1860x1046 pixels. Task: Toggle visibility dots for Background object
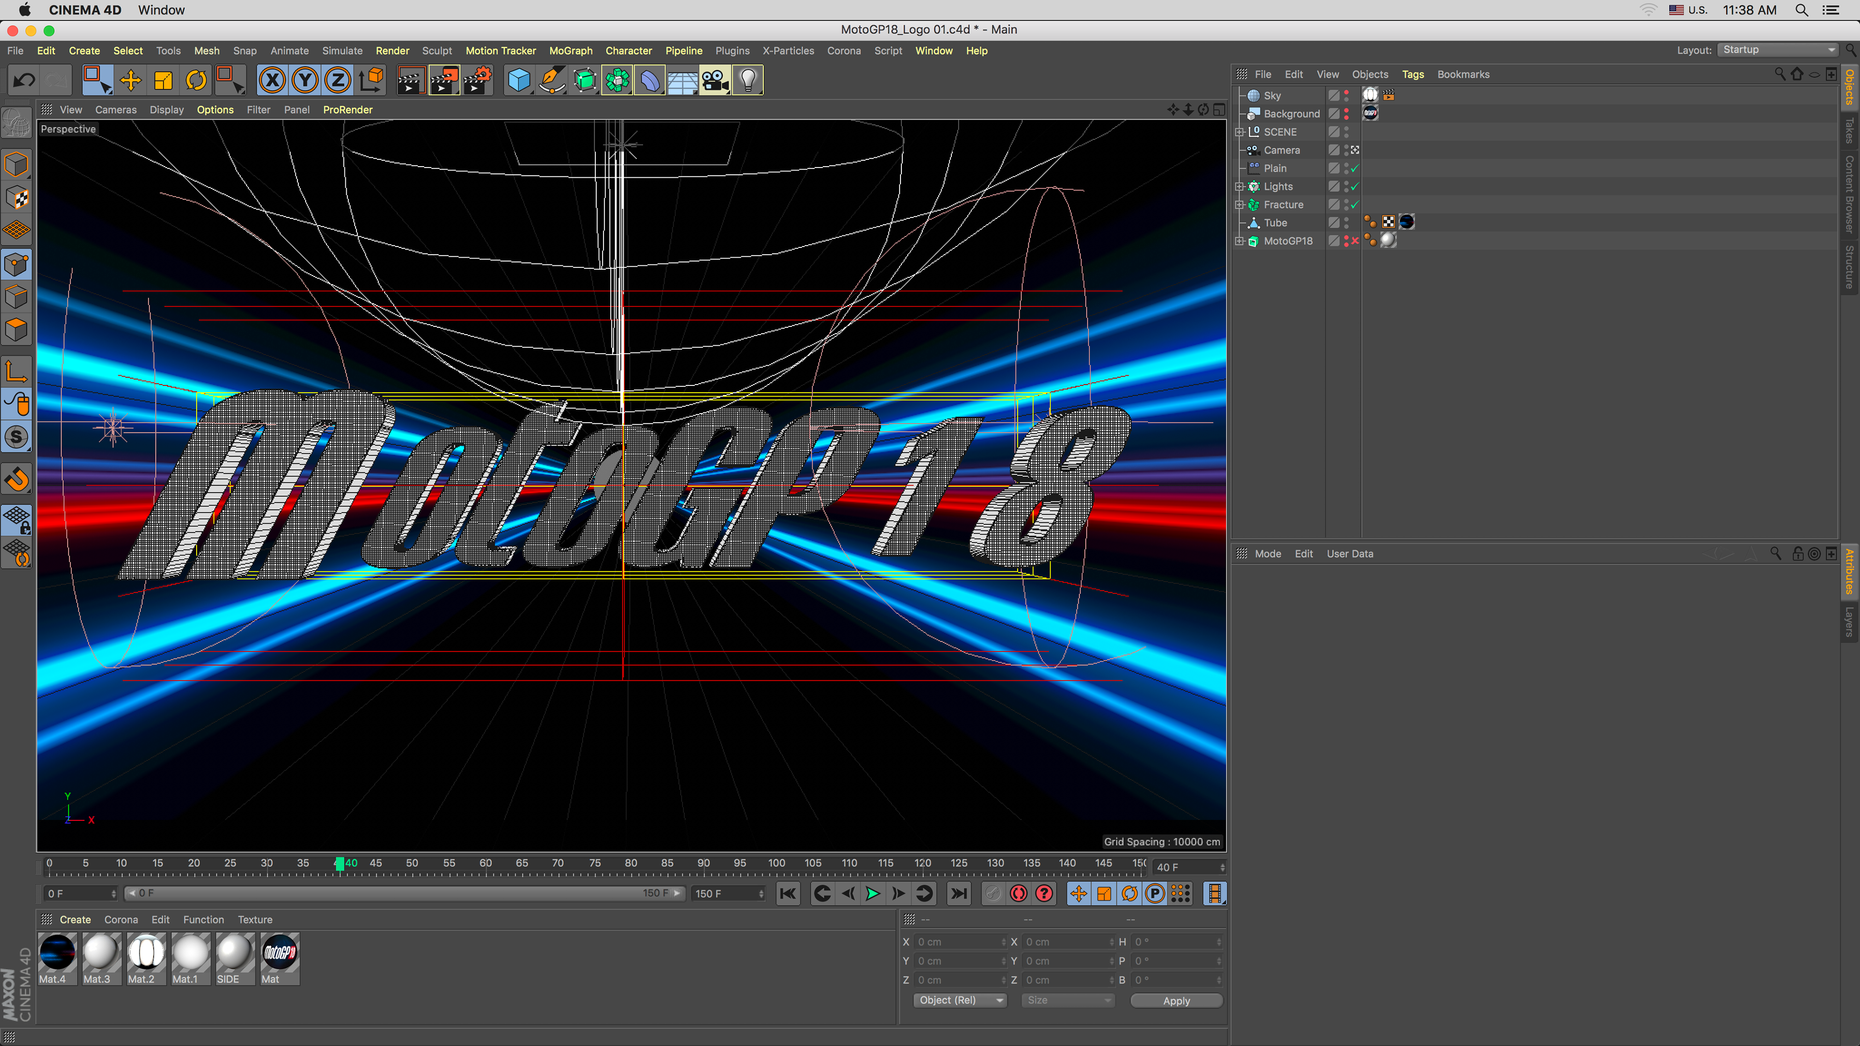pyautogui.click(x=1346, y=113)
